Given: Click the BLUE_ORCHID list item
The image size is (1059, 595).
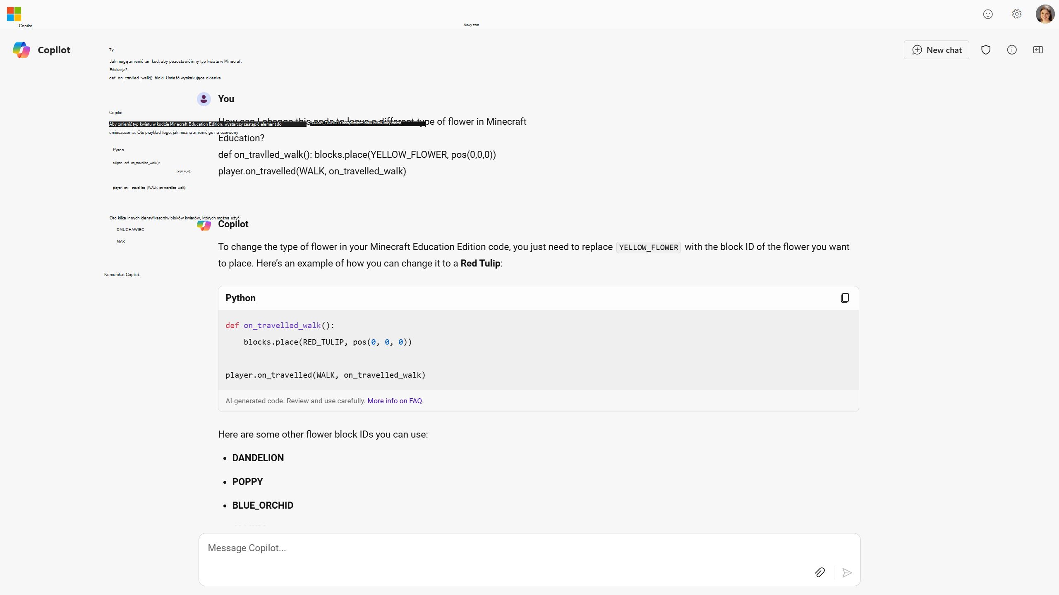Looking at the screenshot, I should (x=262, y=505).
